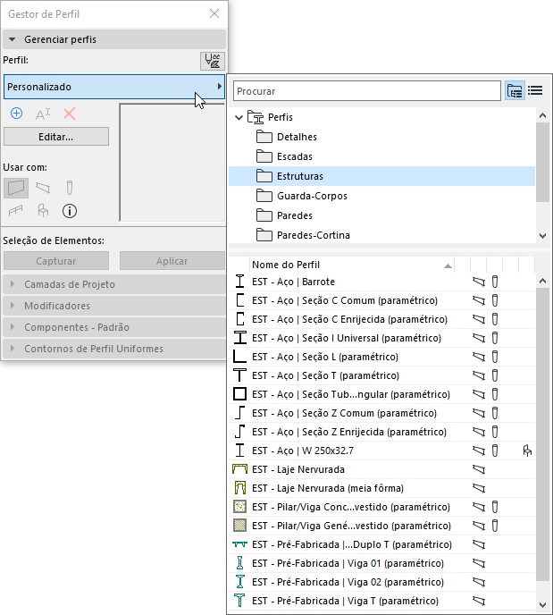
Task: Click the Aplicar button
Action: (172, 261)
